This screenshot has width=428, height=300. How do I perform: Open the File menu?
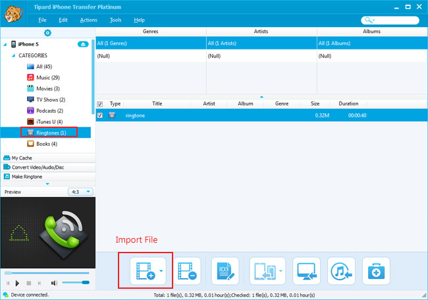click(x=42, y=20)
